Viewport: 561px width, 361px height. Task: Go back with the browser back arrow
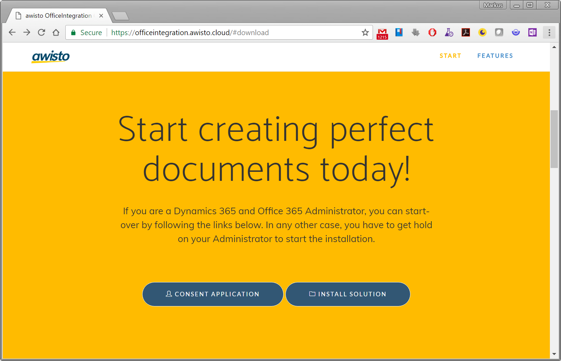point(12,32)
